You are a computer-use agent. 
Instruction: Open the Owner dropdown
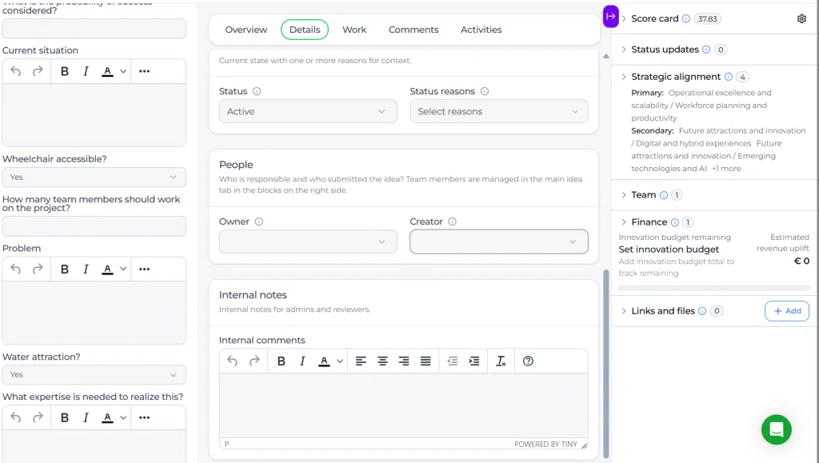pos(308,241)
